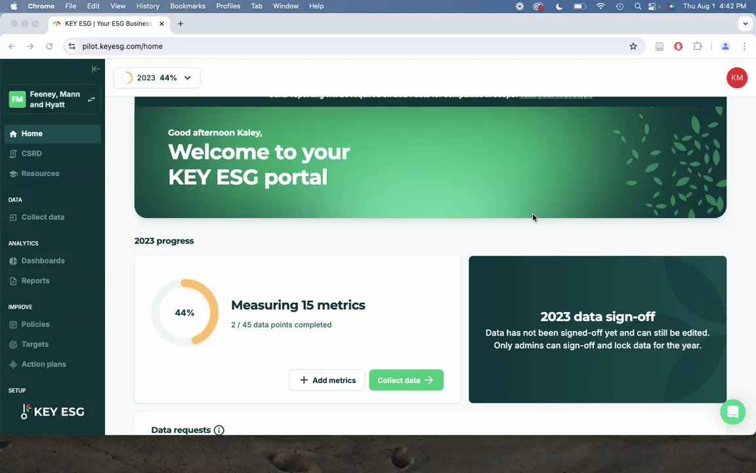This screenshot has height=473, width=756.
Task: Open the tab search dropdown arrow
Action: tap(745, 24)
